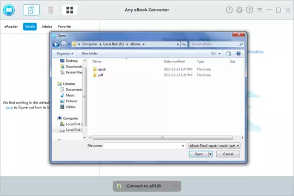
Task: Open the eBook Files type filter
Action: click(215, 146)
